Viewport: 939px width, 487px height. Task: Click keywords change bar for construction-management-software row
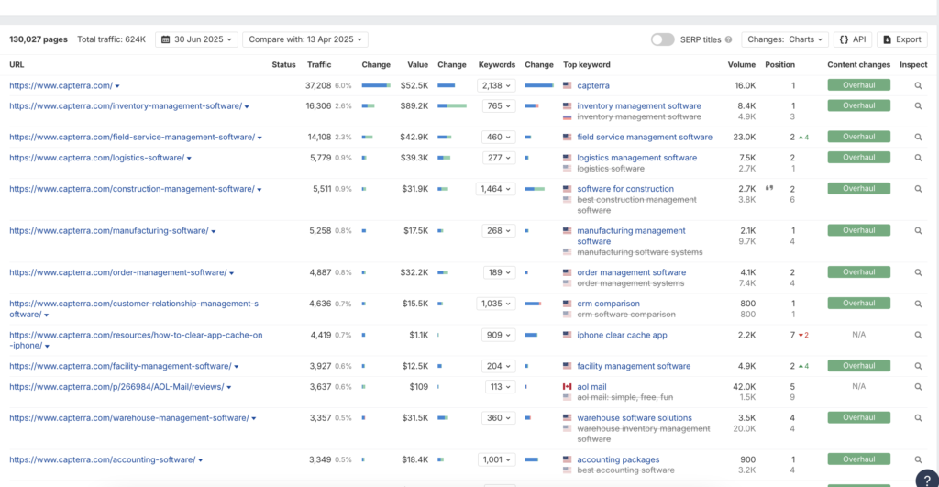click(535, 189)
